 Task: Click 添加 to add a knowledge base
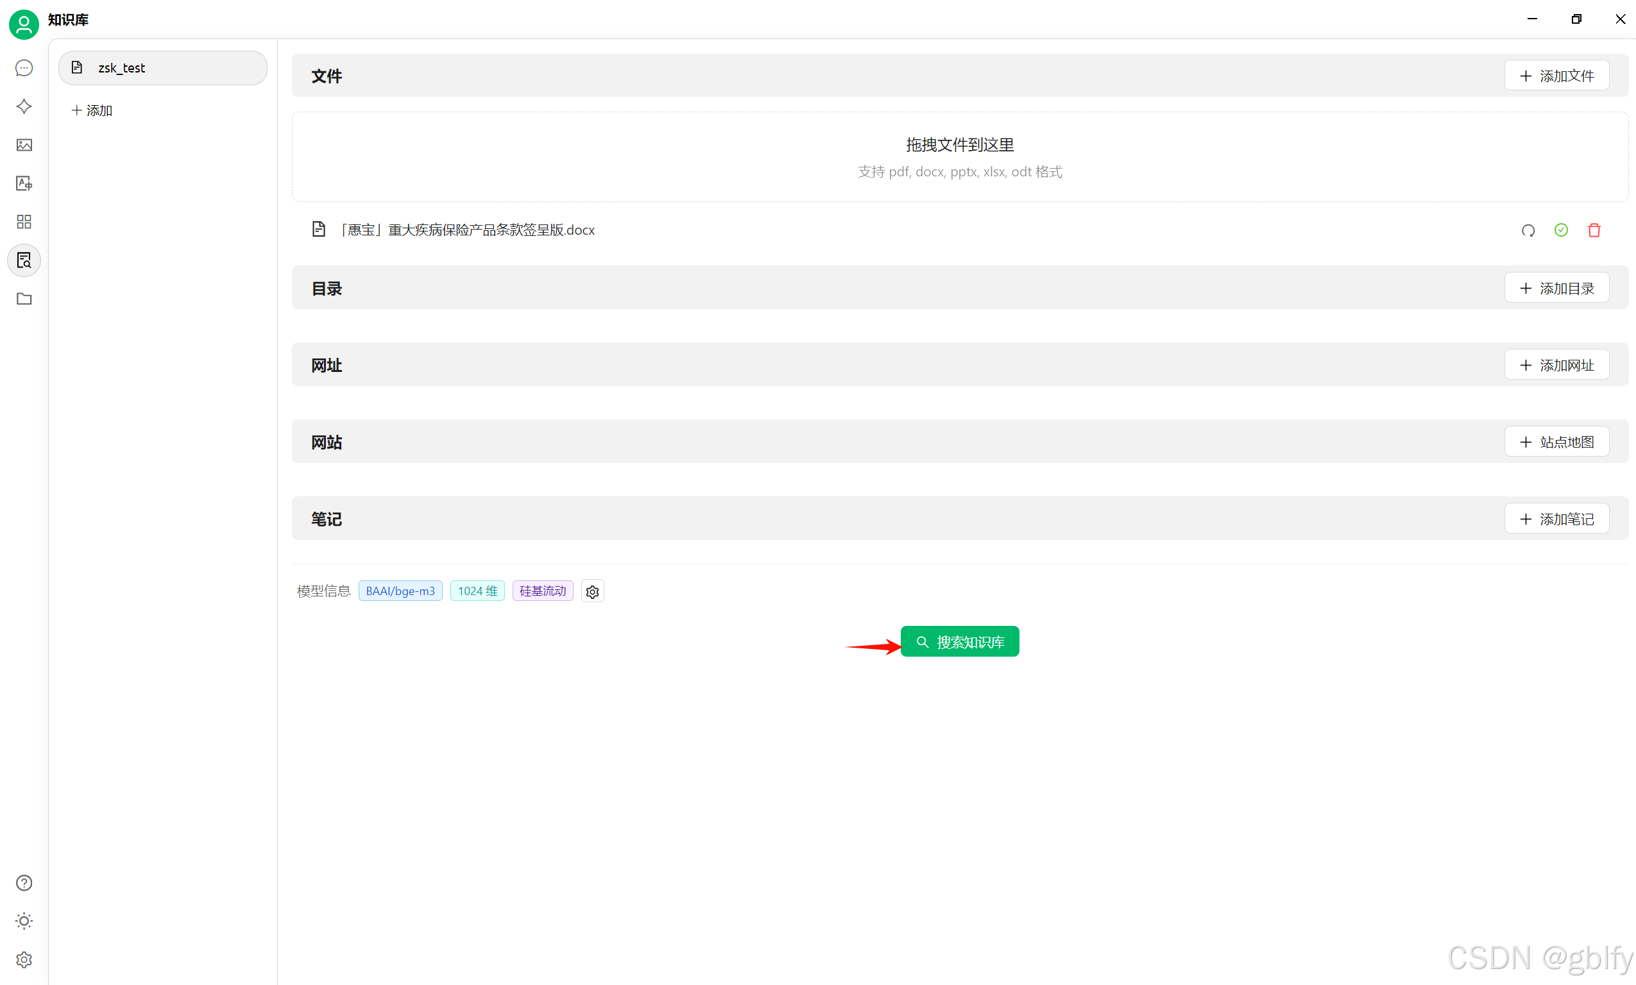92,110
